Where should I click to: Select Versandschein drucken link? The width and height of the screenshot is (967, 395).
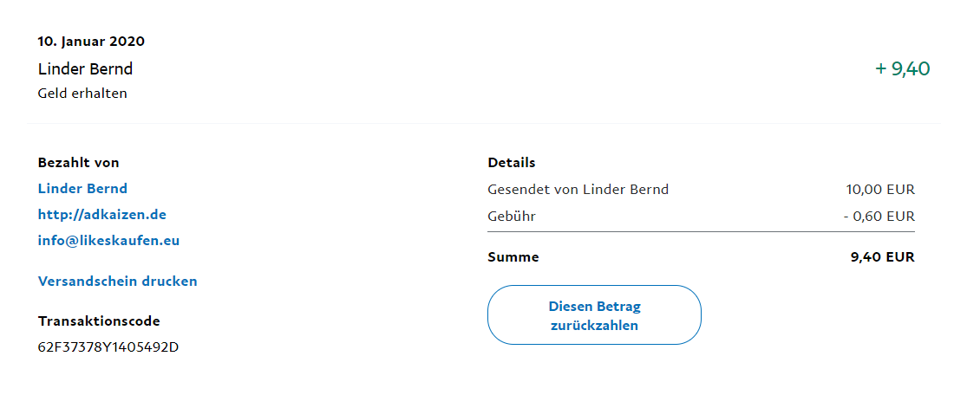117,282
